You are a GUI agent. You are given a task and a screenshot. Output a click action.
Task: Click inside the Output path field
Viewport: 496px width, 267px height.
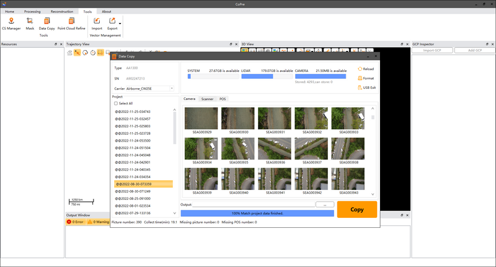[253, 204]
